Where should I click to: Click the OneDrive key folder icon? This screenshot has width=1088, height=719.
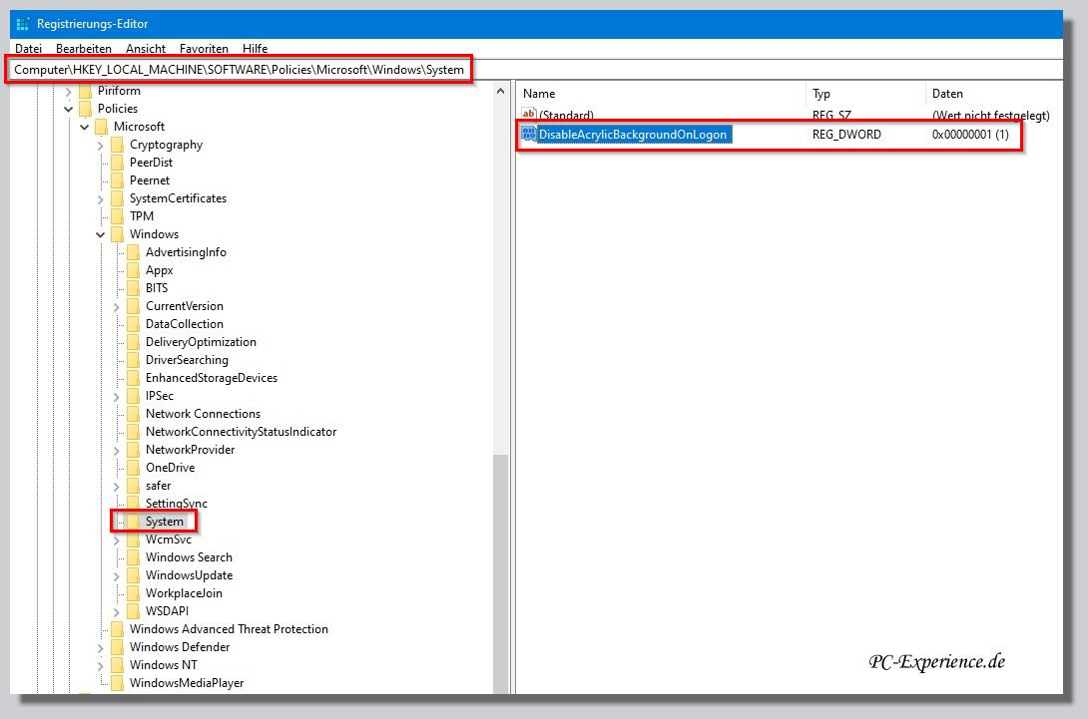click(133, 468)
